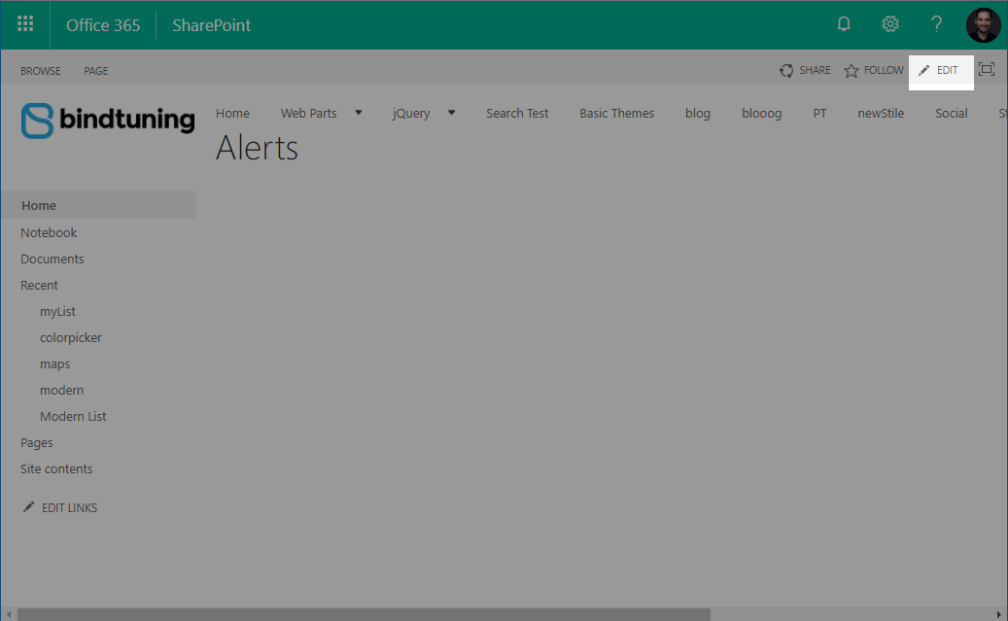
Task: Click the Alerts page title
Action: tap(257, 148)
